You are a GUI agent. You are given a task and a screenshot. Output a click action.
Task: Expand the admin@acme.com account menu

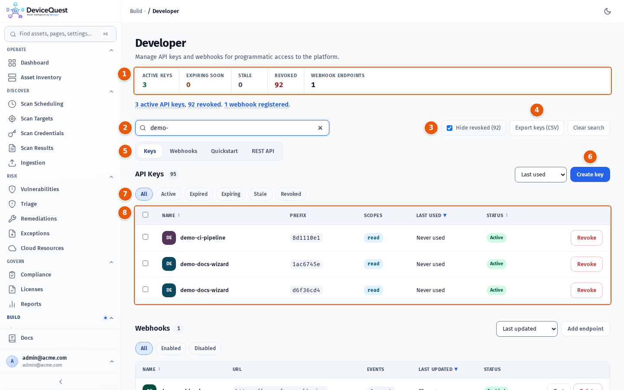tap(112, 361)
